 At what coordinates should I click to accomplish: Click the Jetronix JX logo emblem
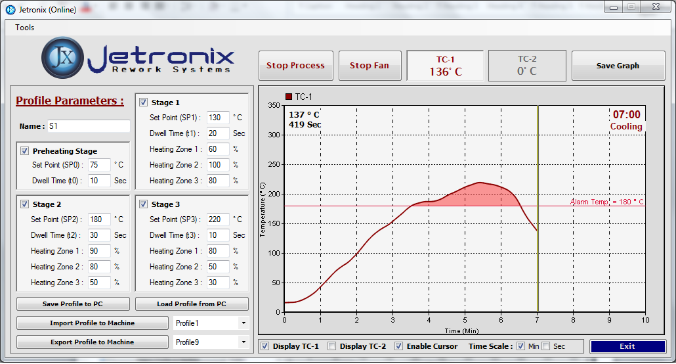coord(63,57)
